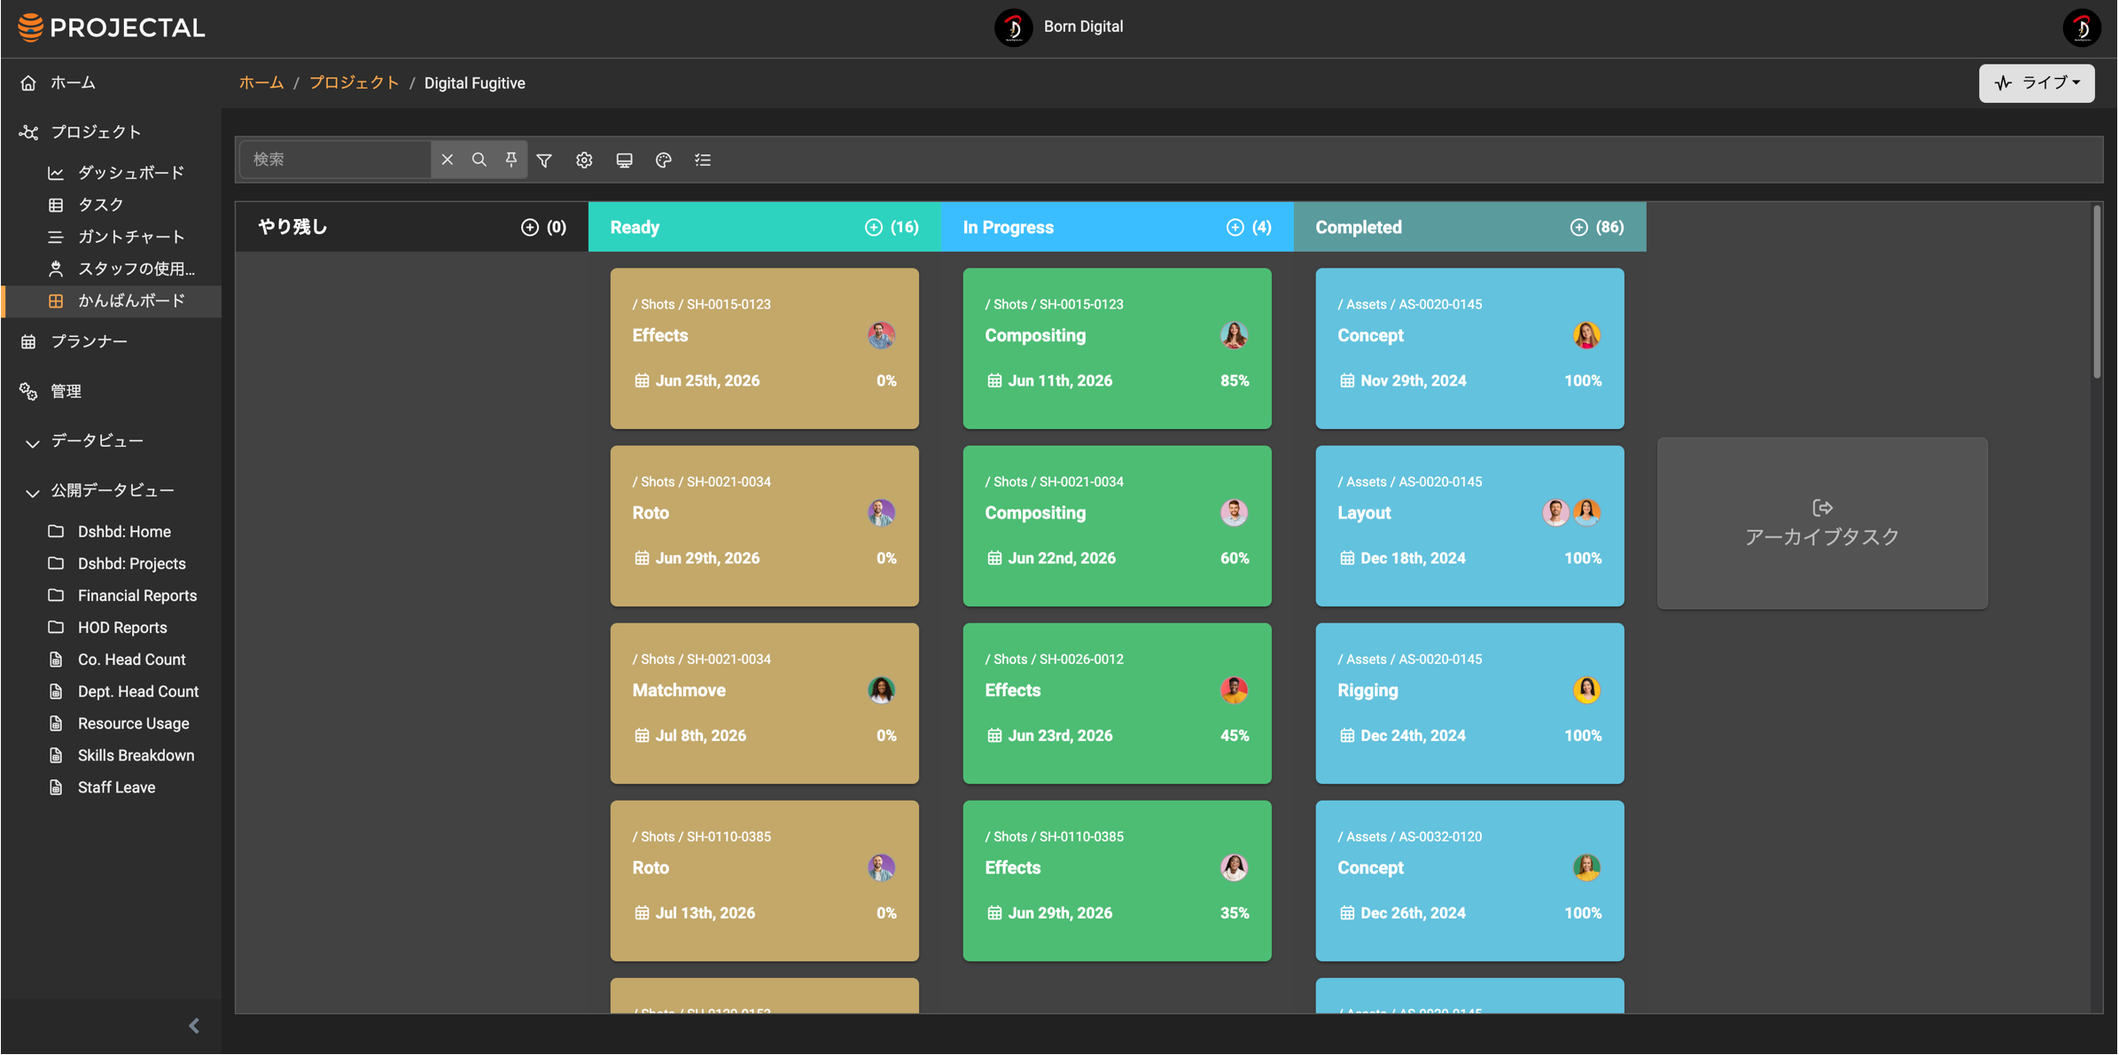Image resolution: width=2119 pixels, height=1055 pixels.
Task: Click the Born Digital company logo
Action: point(1013,27)
